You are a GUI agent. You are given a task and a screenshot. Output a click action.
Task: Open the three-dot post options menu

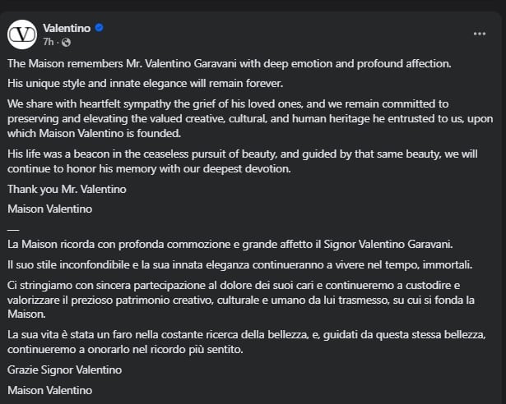tap(480, 34)
